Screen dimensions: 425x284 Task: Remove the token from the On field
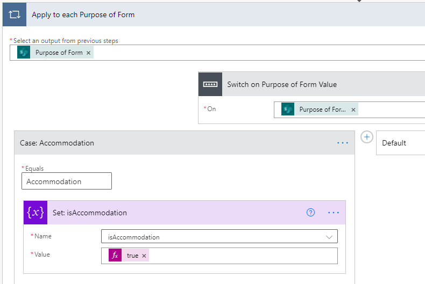[x=353, y=110]
